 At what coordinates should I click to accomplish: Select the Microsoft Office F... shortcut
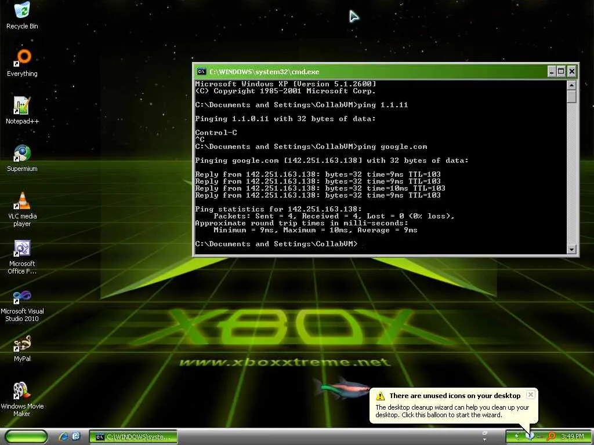coord(22,257)
